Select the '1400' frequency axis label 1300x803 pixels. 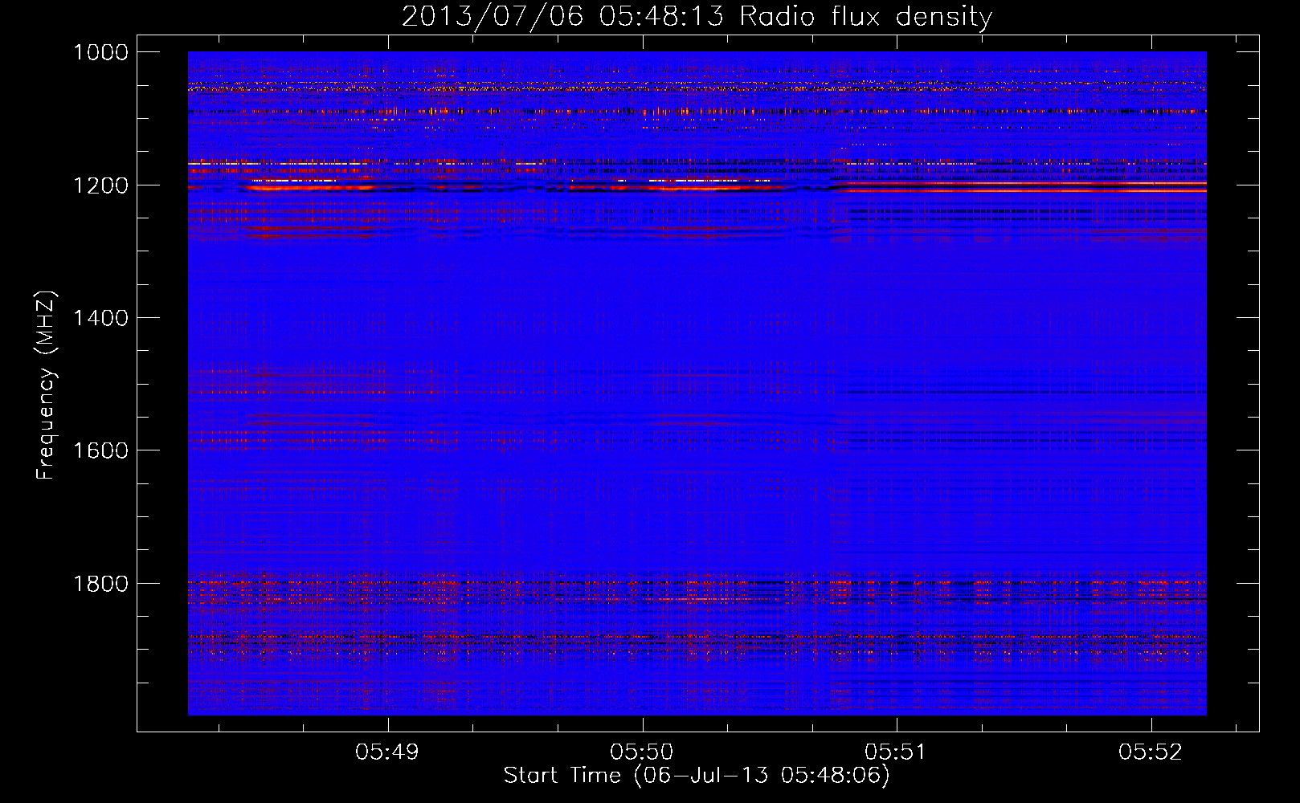coord(100,318)
